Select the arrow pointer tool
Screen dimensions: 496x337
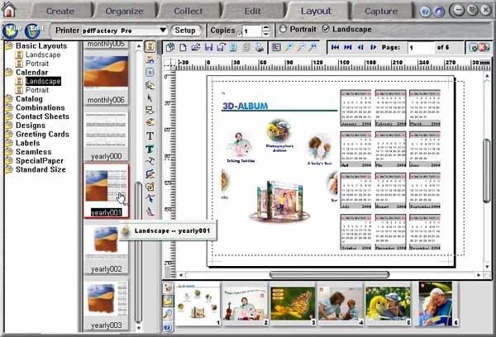coord(150,98)
